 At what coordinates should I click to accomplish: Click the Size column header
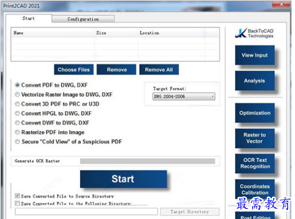tap(116, 33)
